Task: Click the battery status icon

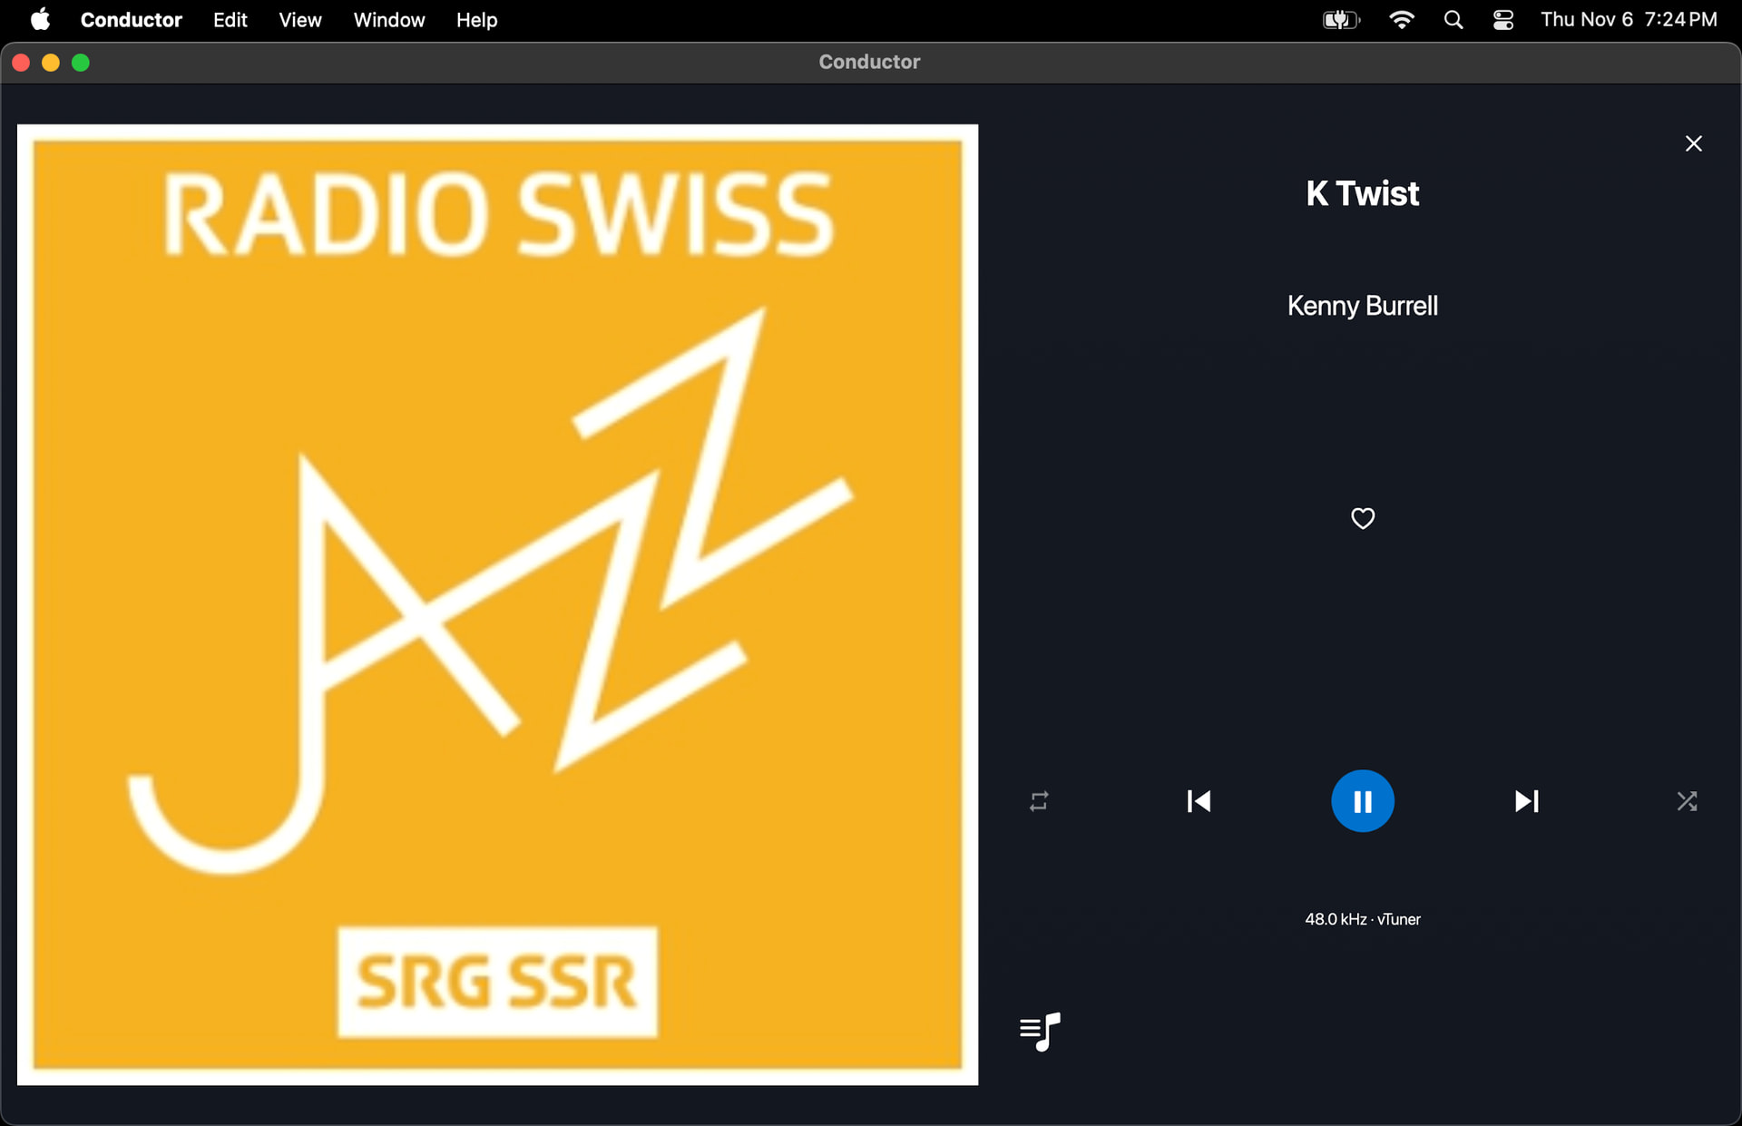Action: [x=1340, y=20]
